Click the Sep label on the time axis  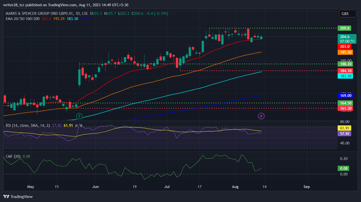307,187
